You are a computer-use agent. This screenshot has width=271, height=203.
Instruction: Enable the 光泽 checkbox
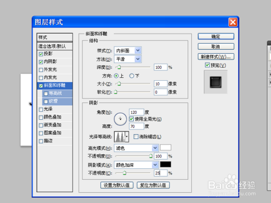[x=41, y=109]
